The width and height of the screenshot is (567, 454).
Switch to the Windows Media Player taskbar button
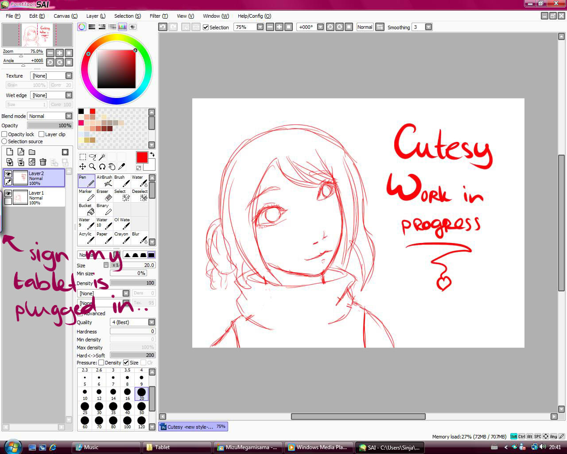[319, 447]
